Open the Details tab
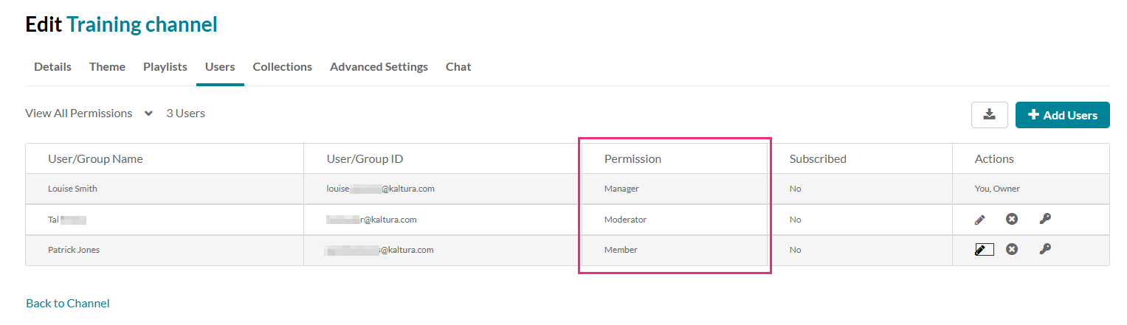The width and height of the screenshot is (1127, 325). pos(52,67)
